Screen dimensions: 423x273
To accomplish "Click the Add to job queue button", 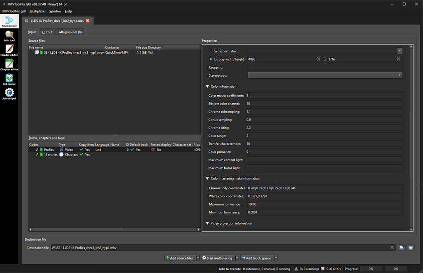I will [257, 258].
